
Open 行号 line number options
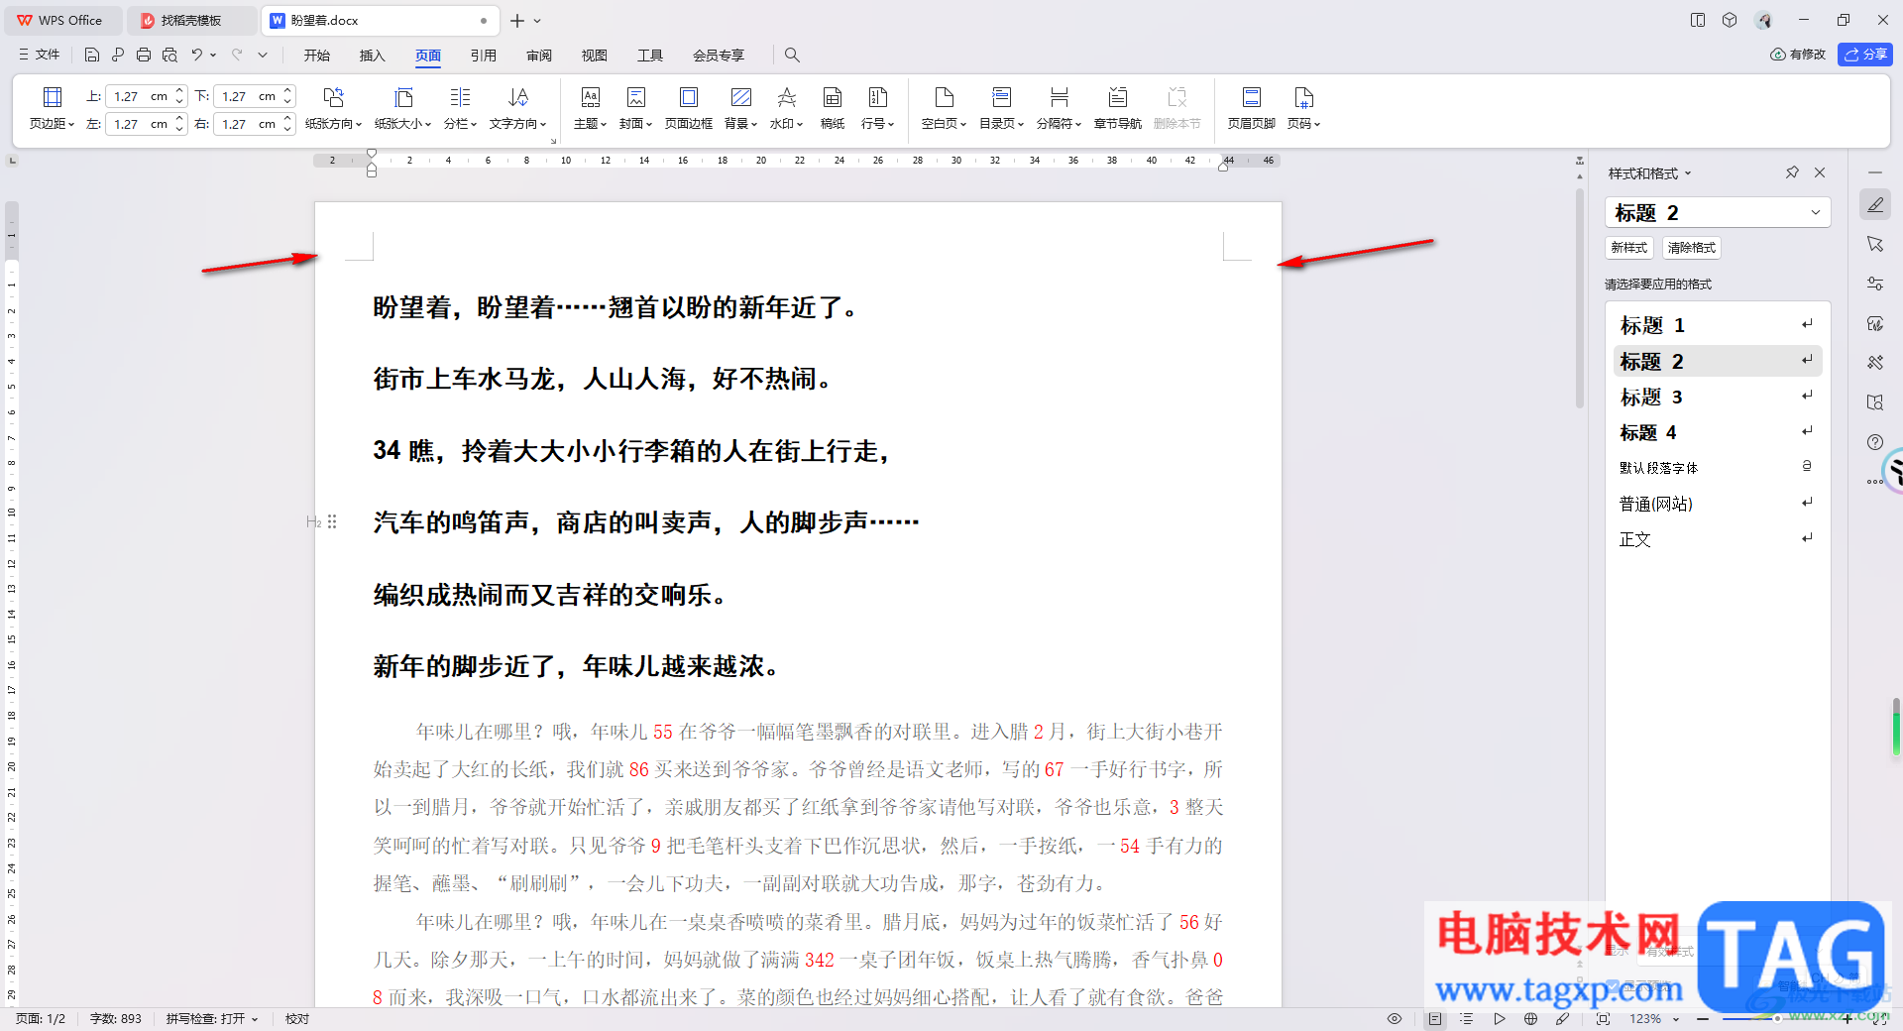click(x=877, y=108)
